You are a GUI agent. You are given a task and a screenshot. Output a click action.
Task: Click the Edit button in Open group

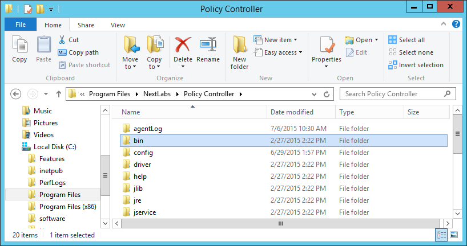point(356,52)
